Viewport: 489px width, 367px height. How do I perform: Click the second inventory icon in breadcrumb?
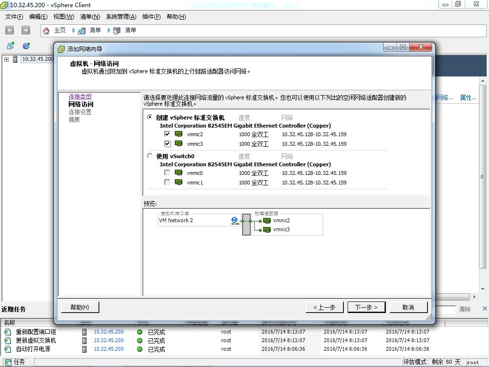tap(117, 31)
